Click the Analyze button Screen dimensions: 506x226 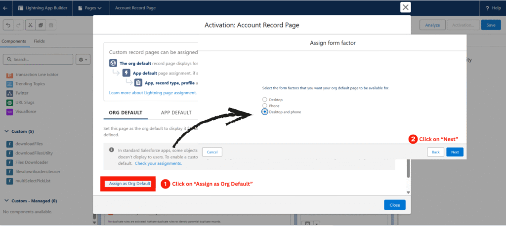432,25
